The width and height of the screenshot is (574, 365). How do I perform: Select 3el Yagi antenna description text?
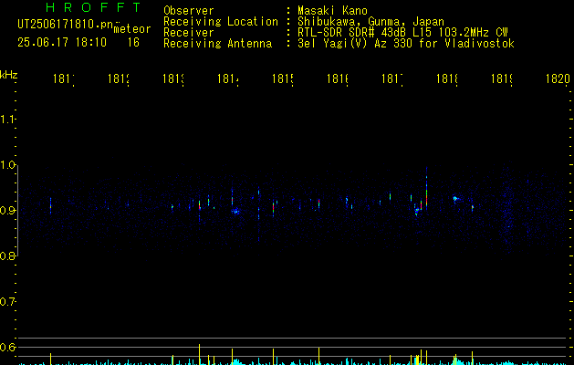(406, 44)
